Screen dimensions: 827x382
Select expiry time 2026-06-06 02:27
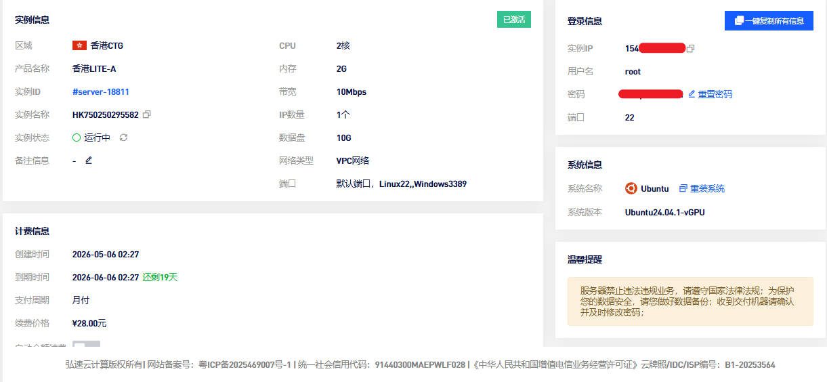point(106,277)
